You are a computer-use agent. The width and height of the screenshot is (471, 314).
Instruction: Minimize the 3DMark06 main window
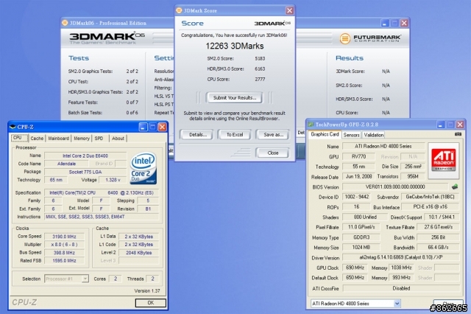coord(385,23)
